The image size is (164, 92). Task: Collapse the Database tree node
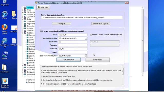(23, 33)
